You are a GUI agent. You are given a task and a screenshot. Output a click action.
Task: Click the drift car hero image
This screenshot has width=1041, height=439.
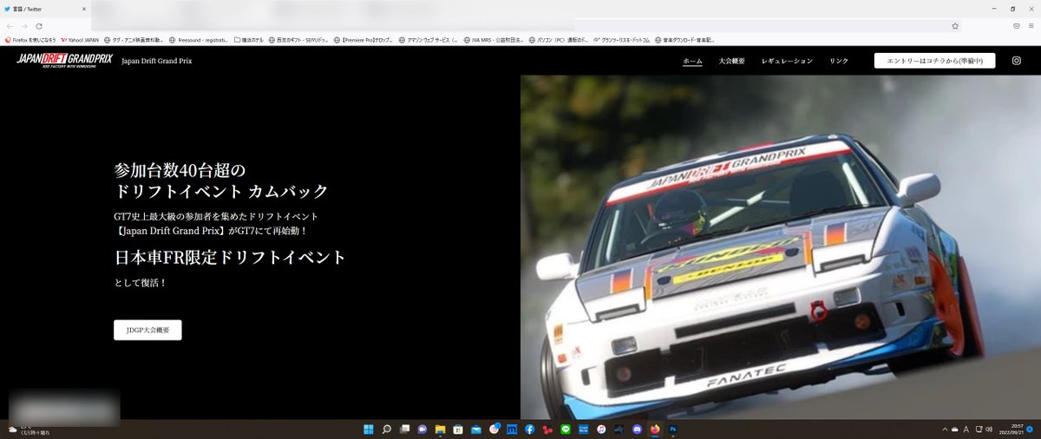coord(781,247)
